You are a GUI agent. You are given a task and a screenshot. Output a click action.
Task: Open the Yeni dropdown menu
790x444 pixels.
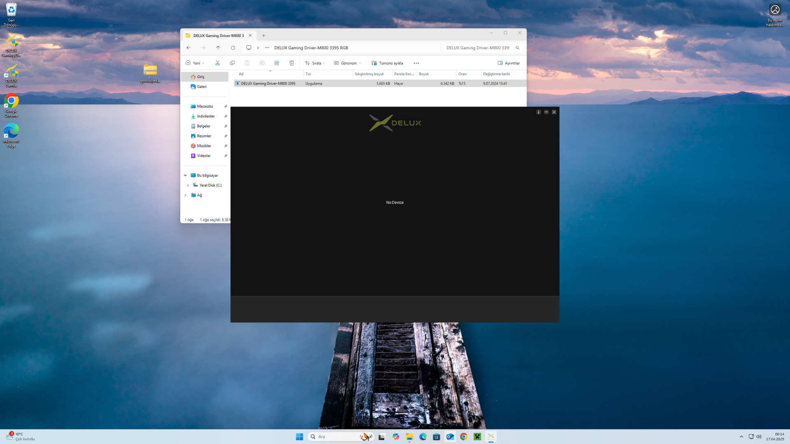[195, 63]
